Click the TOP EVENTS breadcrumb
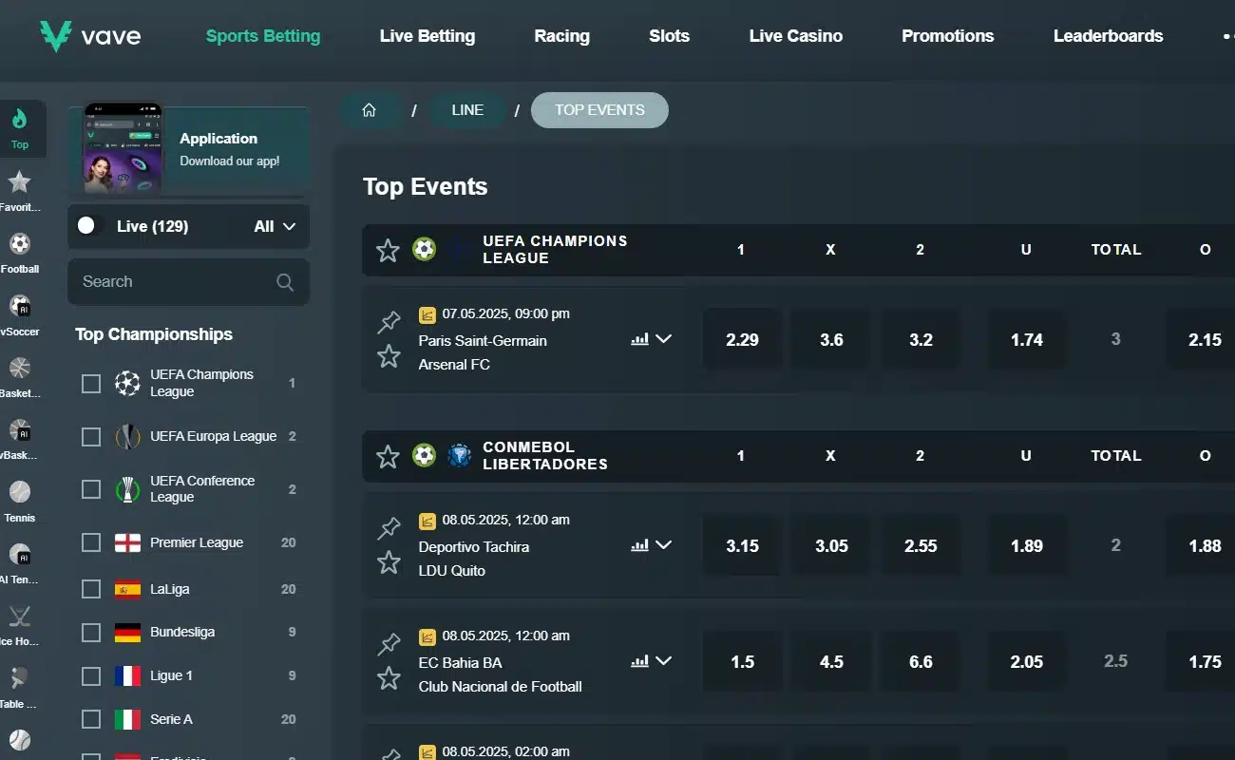The width and height of the screenshot is (1235, 760). tap(599, 110)
